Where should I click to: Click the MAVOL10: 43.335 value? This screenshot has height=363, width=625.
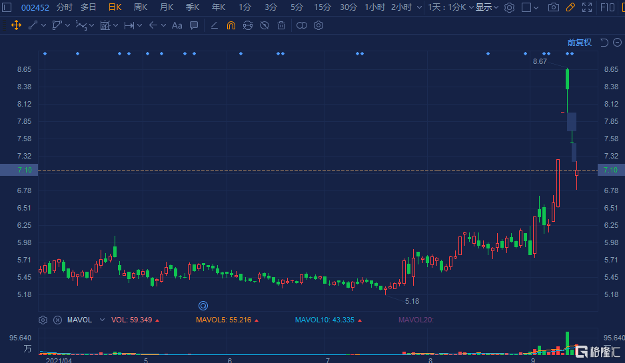[x=324, y=320]
